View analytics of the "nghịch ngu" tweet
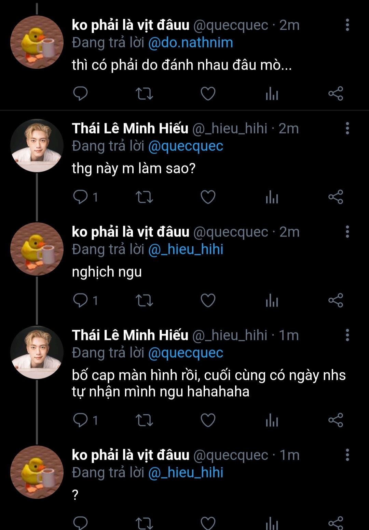The height and width of the screenshot is (530, 369). pos(272,301)
